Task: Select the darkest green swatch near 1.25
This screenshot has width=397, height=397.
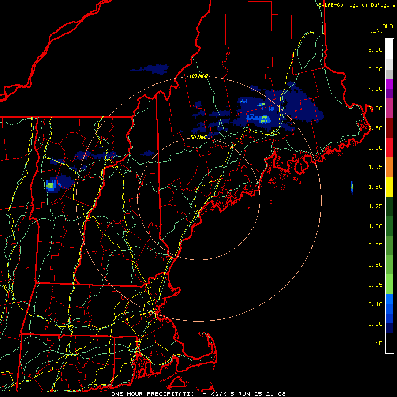Action: [x=390, y=206]
